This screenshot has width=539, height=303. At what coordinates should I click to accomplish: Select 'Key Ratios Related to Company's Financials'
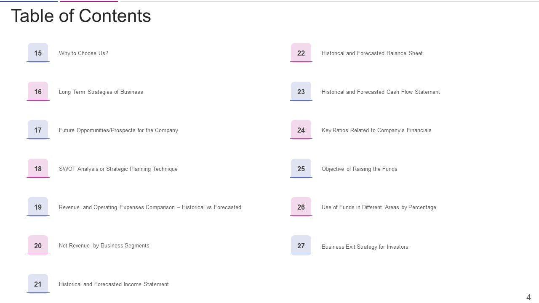pyautogui.click(x=376, y=130)
